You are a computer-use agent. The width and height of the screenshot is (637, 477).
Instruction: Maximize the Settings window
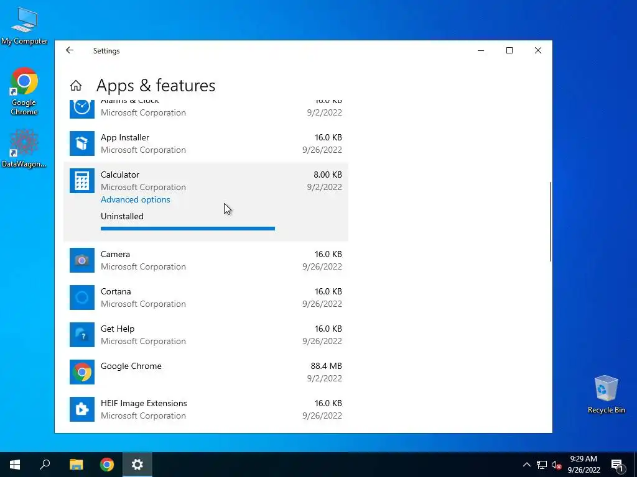509,50
